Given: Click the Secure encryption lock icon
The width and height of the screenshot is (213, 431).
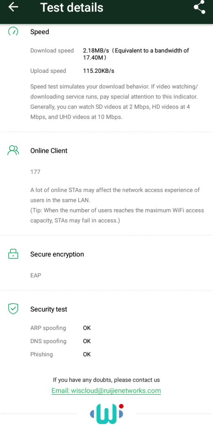Looking at the screenshot, I should [x=13, y=254].
